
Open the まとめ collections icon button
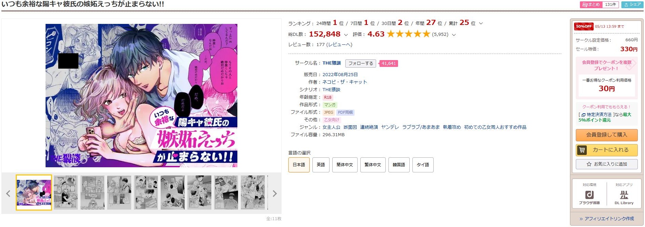click(x=590, y=5)
